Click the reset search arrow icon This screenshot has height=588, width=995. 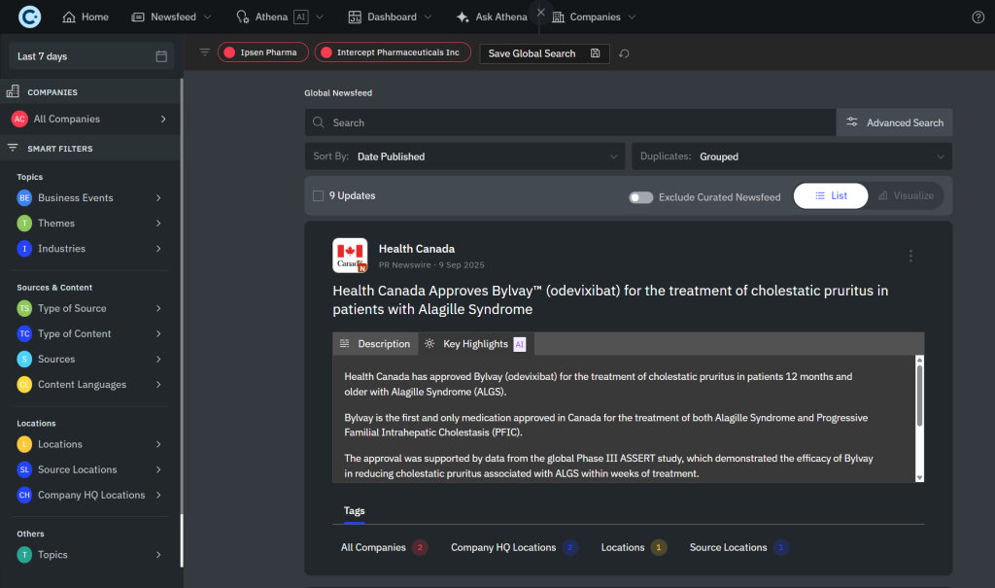click(624, 53)
